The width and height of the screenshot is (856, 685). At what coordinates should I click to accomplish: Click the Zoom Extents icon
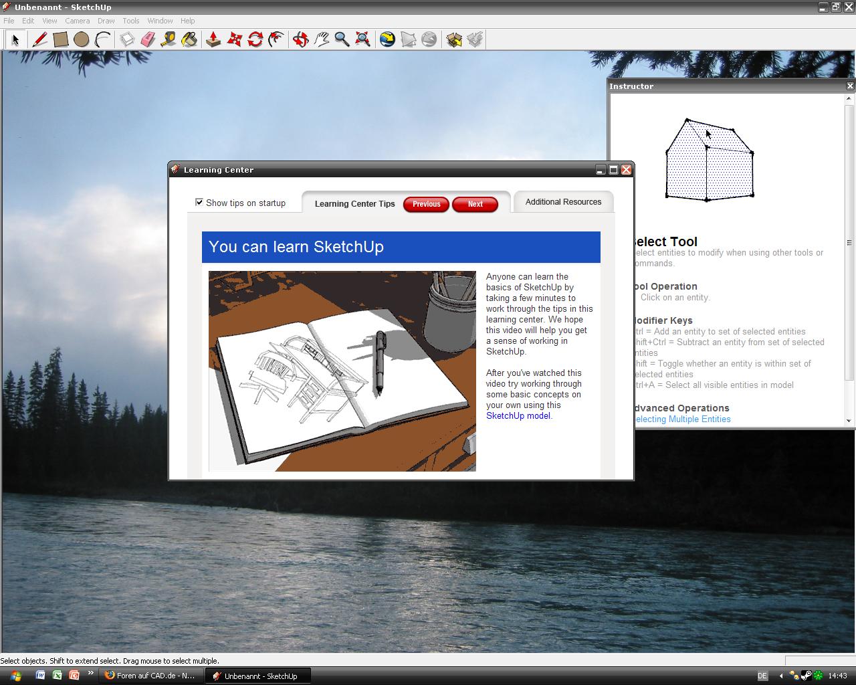pos(363,40)
